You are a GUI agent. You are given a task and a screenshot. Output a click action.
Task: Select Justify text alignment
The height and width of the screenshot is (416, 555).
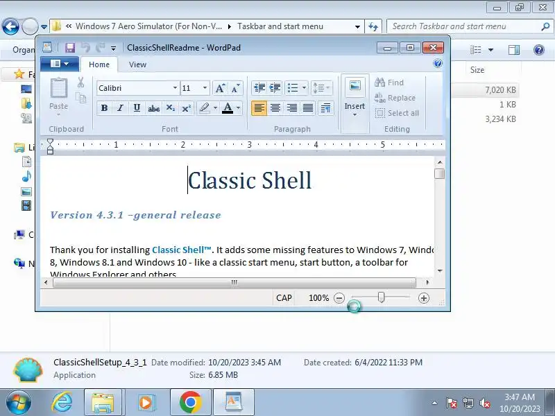point(308,108)
